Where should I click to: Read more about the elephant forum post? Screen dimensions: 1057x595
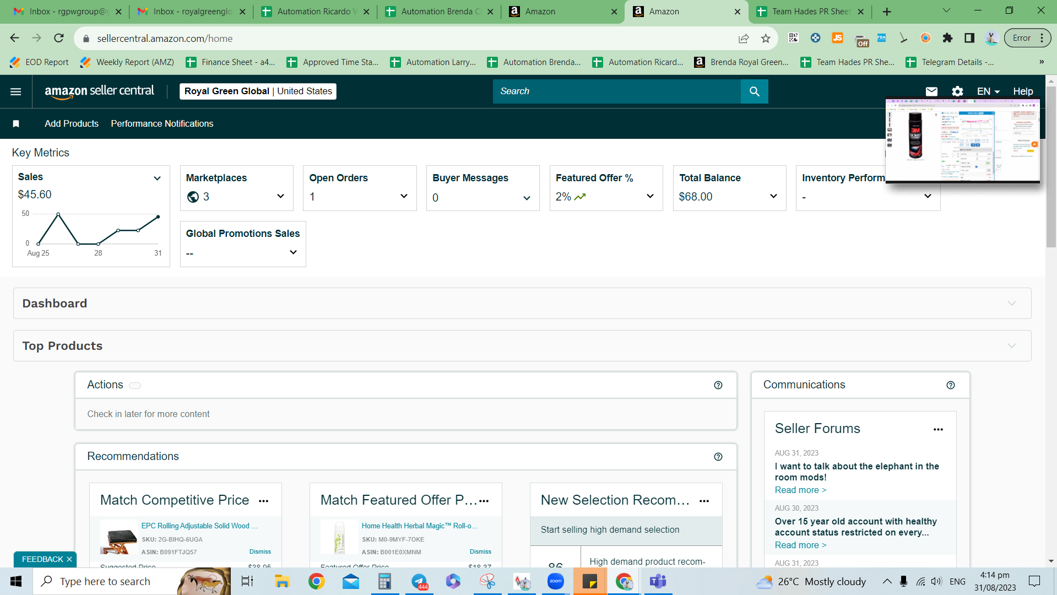(x=800, y=490)
